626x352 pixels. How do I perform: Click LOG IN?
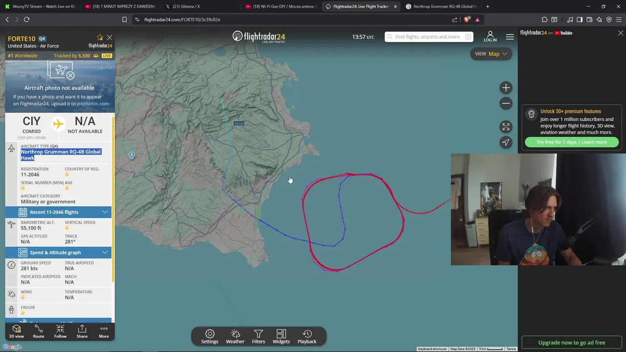pyautogui.click(x=490, y=37)
